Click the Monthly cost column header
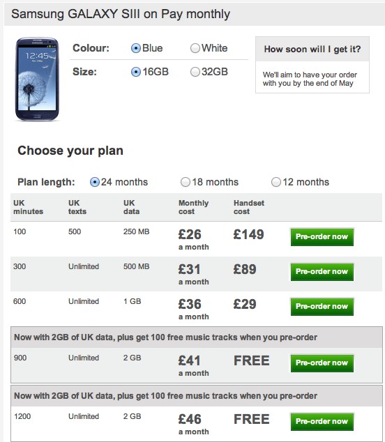 193,207
